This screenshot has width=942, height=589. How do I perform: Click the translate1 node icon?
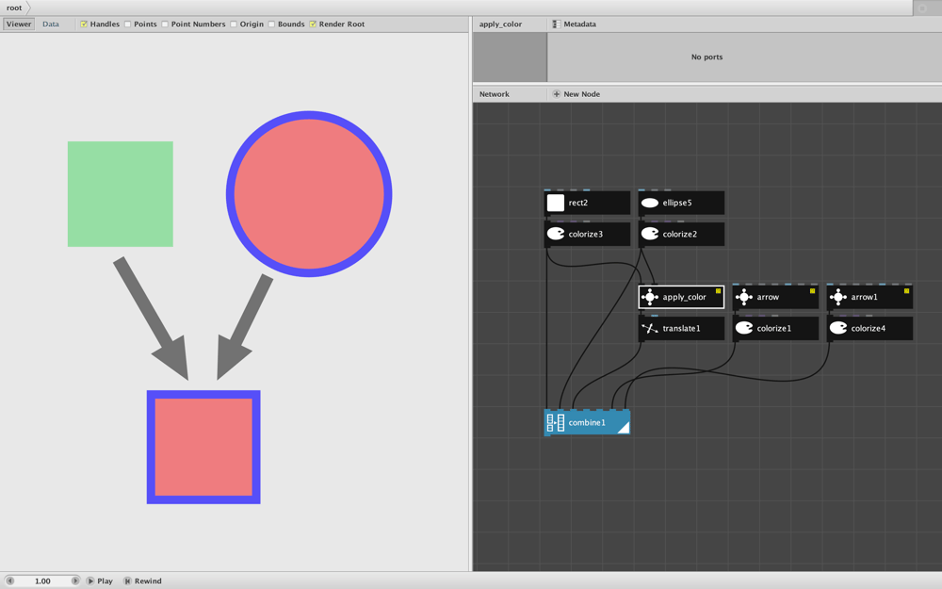650,328
